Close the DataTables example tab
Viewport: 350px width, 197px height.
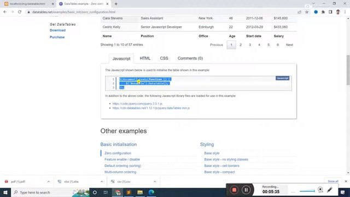107,4
